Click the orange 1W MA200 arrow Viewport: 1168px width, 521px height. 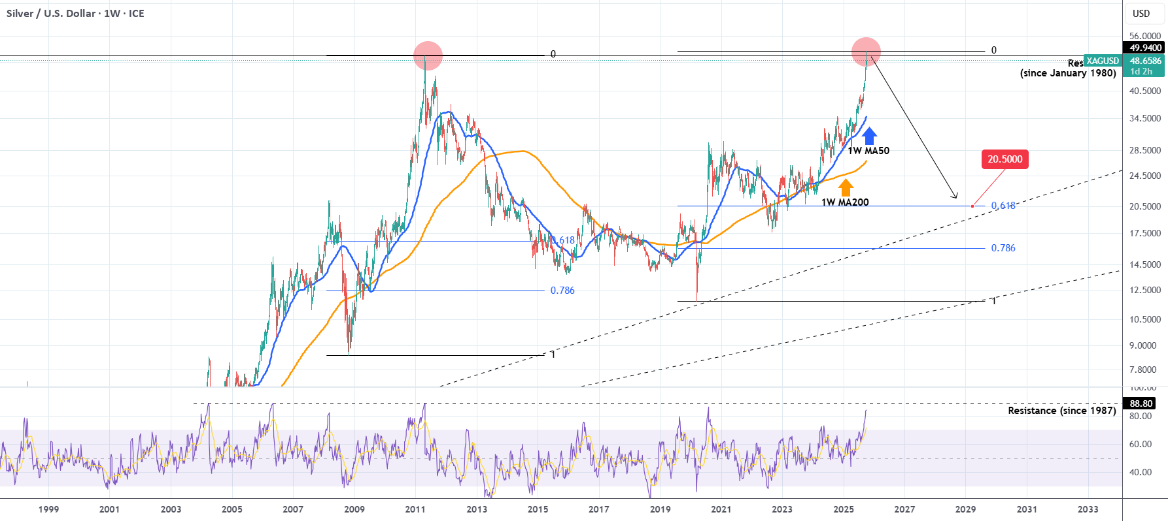coord(846,188)
